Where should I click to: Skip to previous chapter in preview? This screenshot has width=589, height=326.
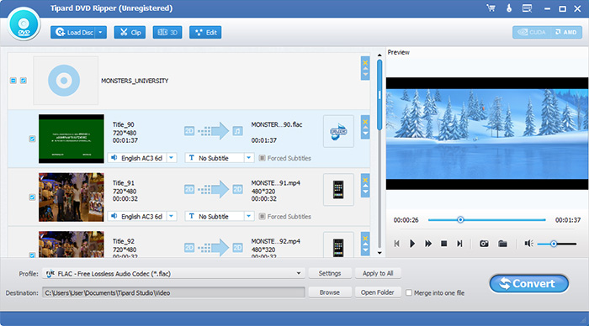396,244
